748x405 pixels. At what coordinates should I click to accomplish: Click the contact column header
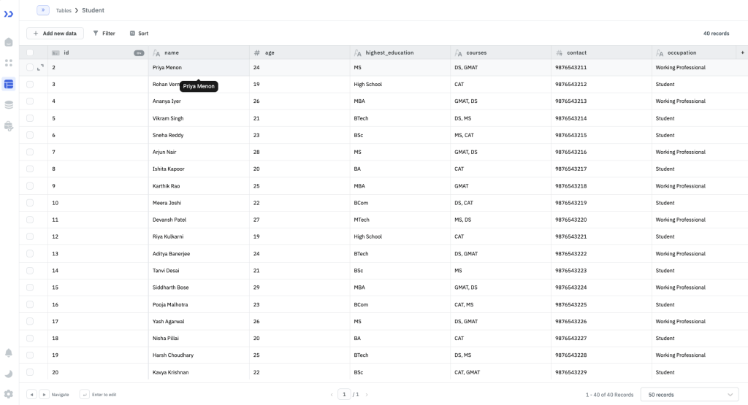[602, 53]
